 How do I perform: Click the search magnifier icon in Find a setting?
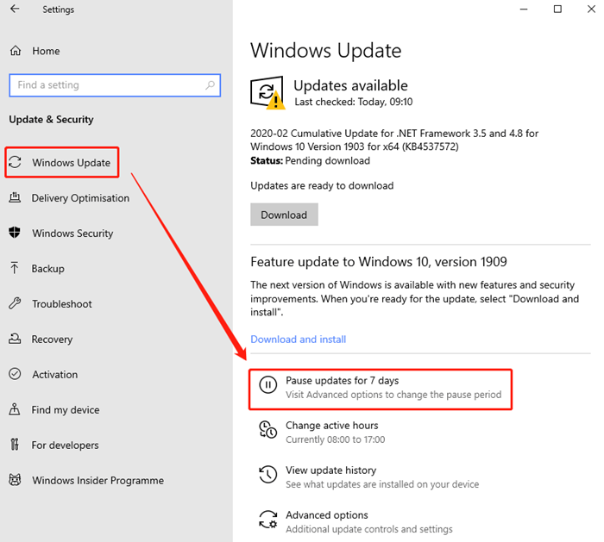coord(210,85)
